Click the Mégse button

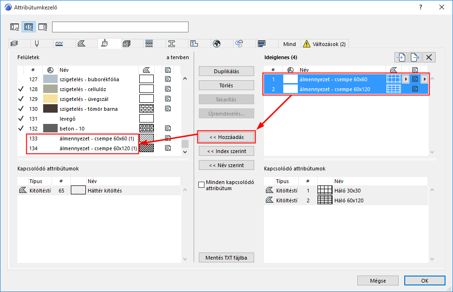coord(378,280)
